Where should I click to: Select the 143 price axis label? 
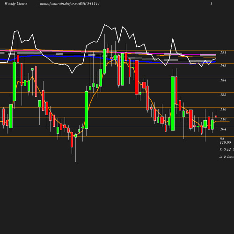pyautogui.click(x=223, y=66)
